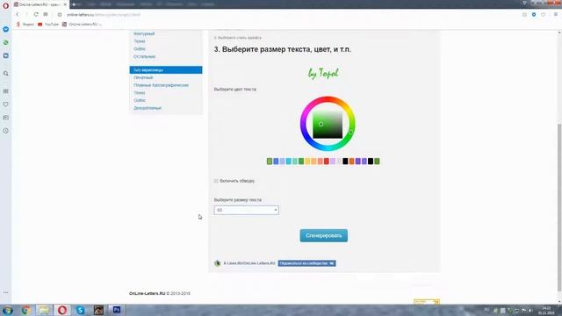
Task: Open Speed Dial from the address toolbar
Action: [x=46, y=15]
